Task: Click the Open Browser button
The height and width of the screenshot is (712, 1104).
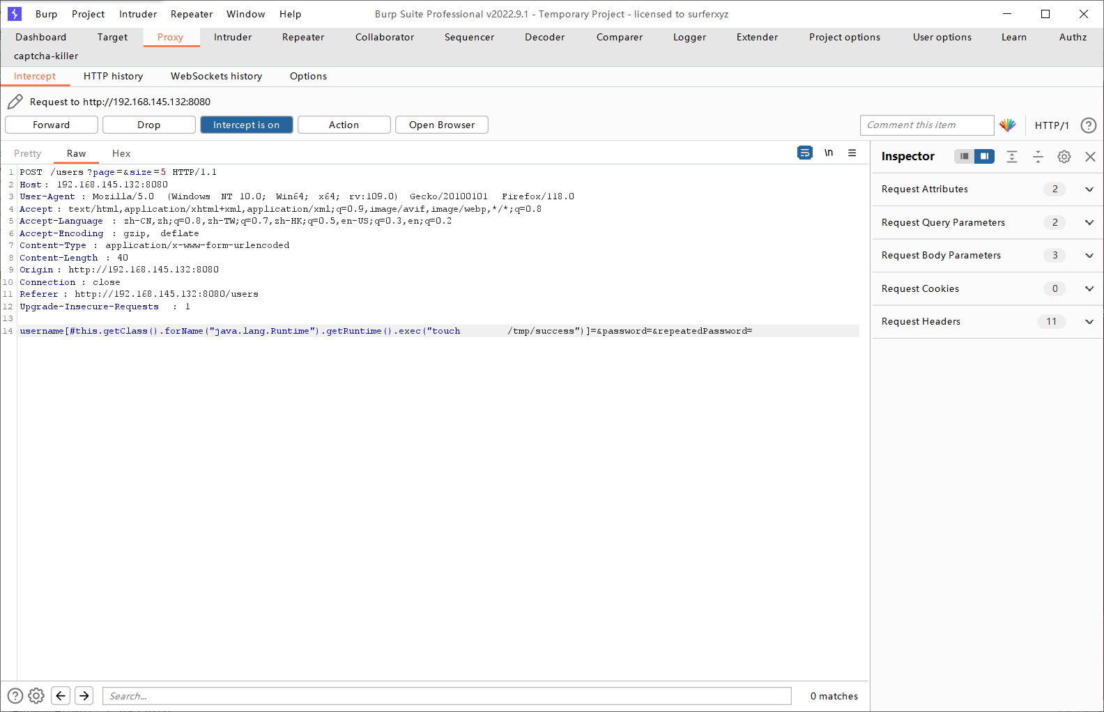Action: [442, 125]
